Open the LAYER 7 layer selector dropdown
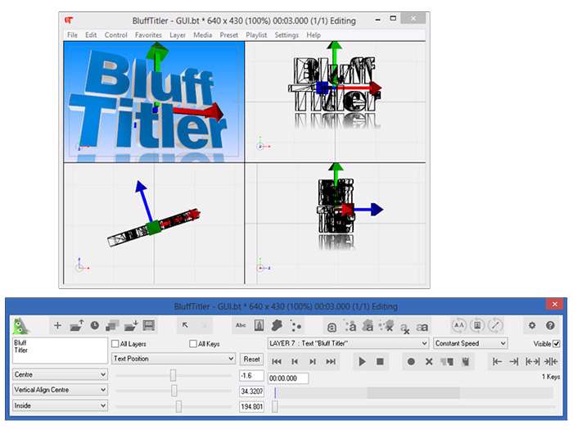 point(348,343)
